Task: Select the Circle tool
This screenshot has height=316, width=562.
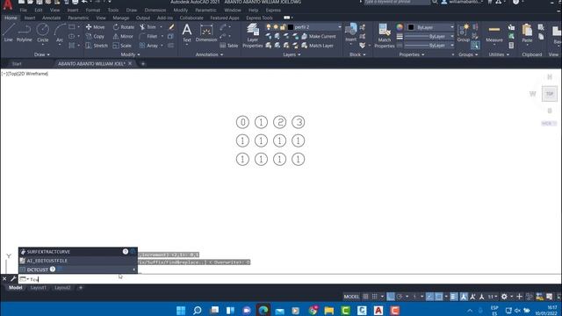Action: (x=43, y=32)
